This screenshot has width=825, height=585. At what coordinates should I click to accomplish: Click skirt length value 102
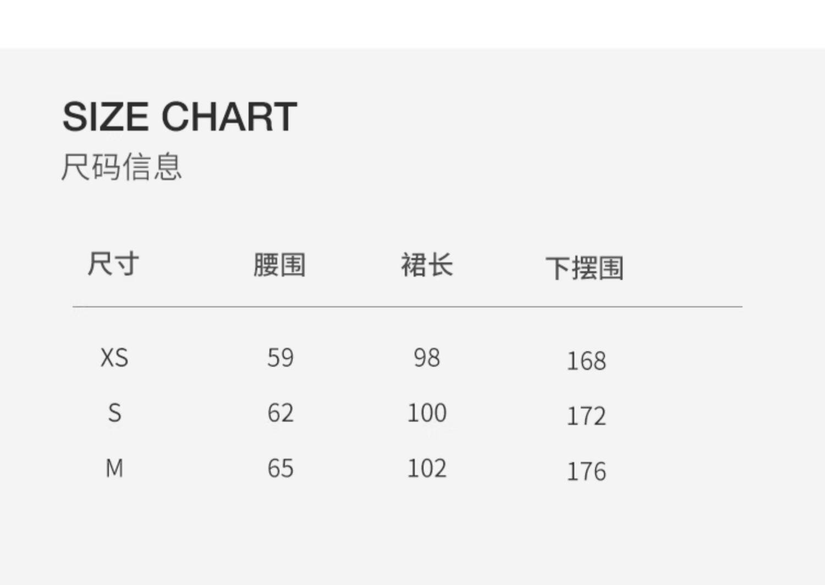427,468
